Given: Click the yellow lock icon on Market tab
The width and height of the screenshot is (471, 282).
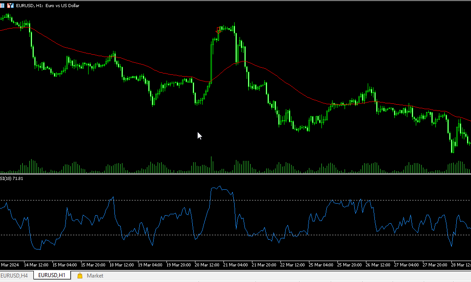Looking at the screenshot, I should coord(80,275).
